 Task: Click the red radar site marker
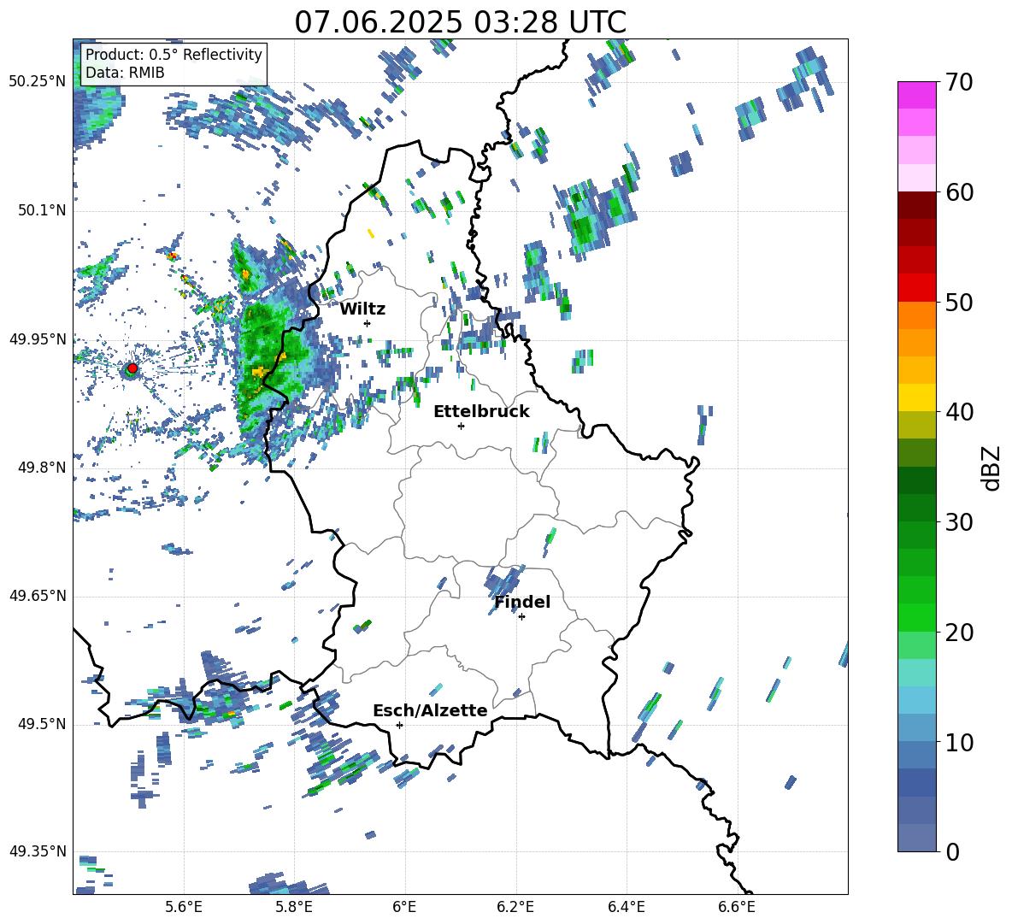click(132, 368)
